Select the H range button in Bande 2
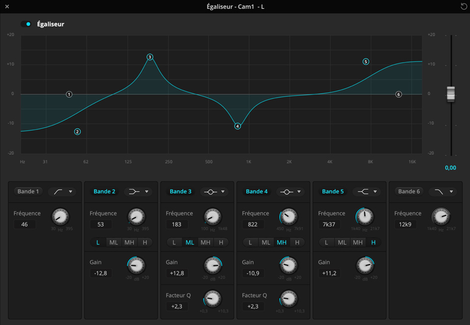Viewport: 470px width, 325px height. pyautogui.click(x=145, y=242)
